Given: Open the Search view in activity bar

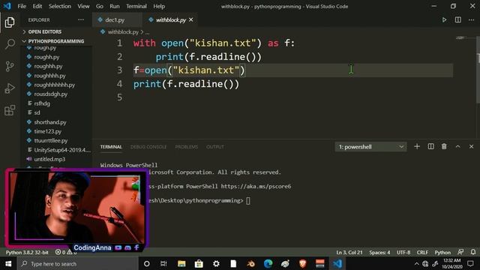Looking at the screenshot, I should [10, 44].
